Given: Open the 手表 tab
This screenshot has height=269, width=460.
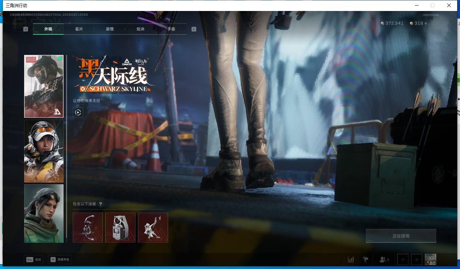Looking at the screenshot, I should [171, 29].
